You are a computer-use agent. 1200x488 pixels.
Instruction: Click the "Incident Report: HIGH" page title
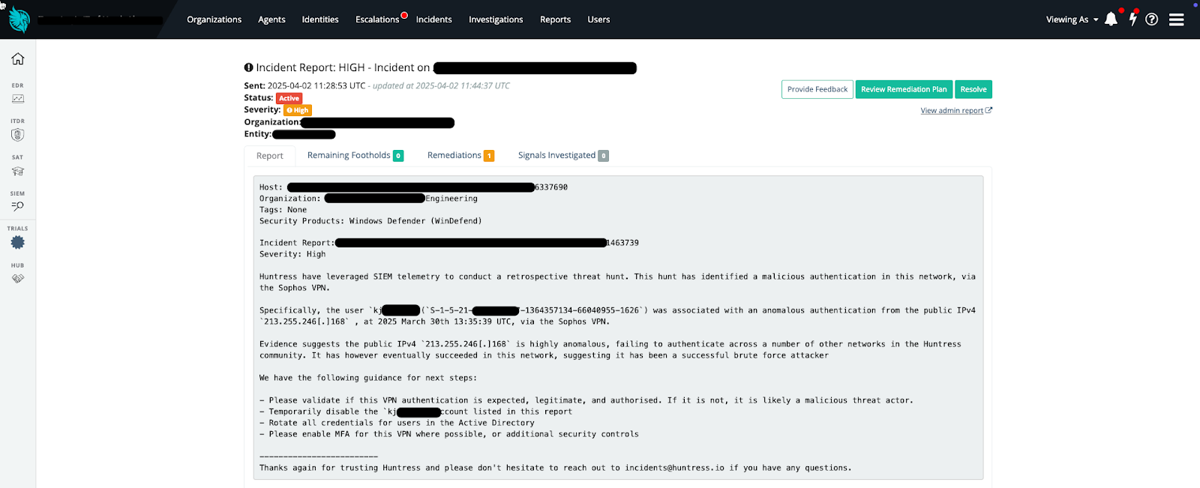[x=343, y=67]
